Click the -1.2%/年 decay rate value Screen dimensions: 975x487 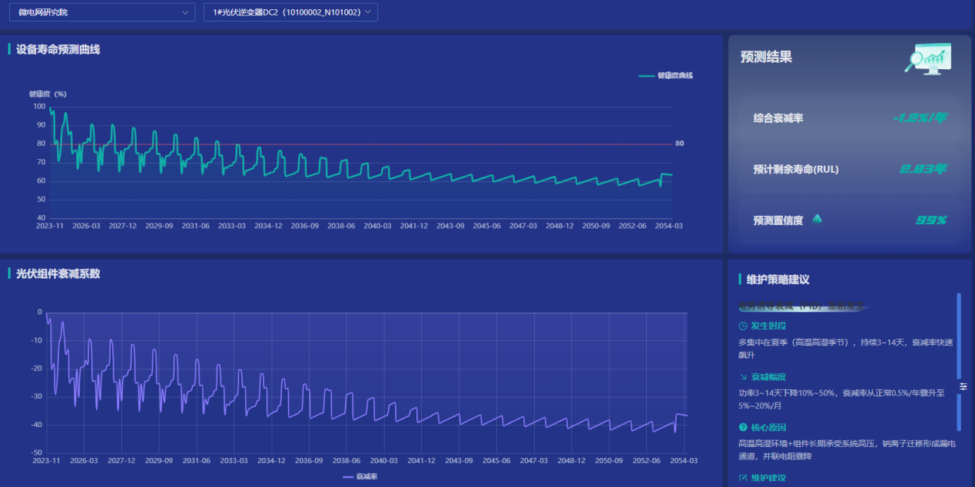[x=920, y=118]
